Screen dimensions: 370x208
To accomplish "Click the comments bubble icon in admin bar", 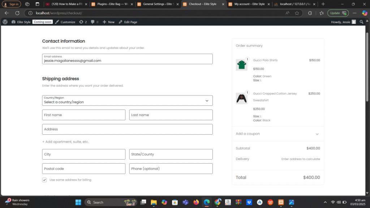I will tap(95, 22).
